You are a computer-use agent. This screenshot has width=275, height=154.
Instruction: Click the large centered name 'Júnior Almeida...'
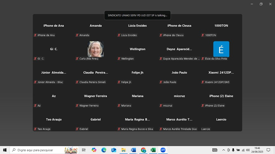coord(54,73)
